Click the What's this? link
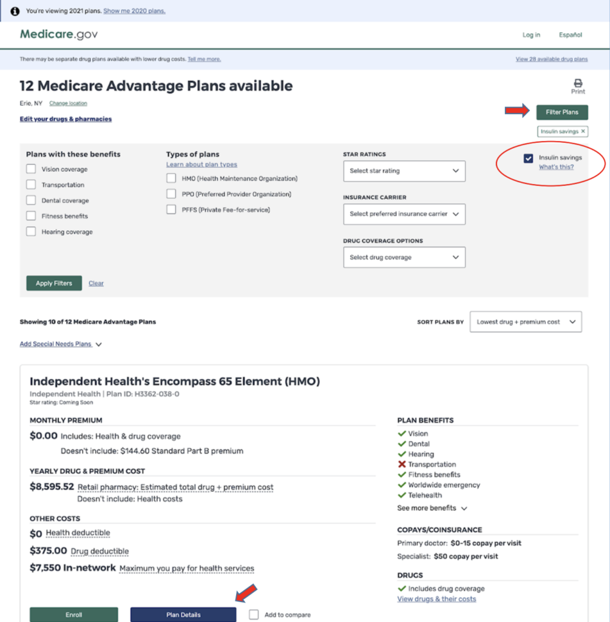The image size is (610, 622). click(x=556, y=167)
